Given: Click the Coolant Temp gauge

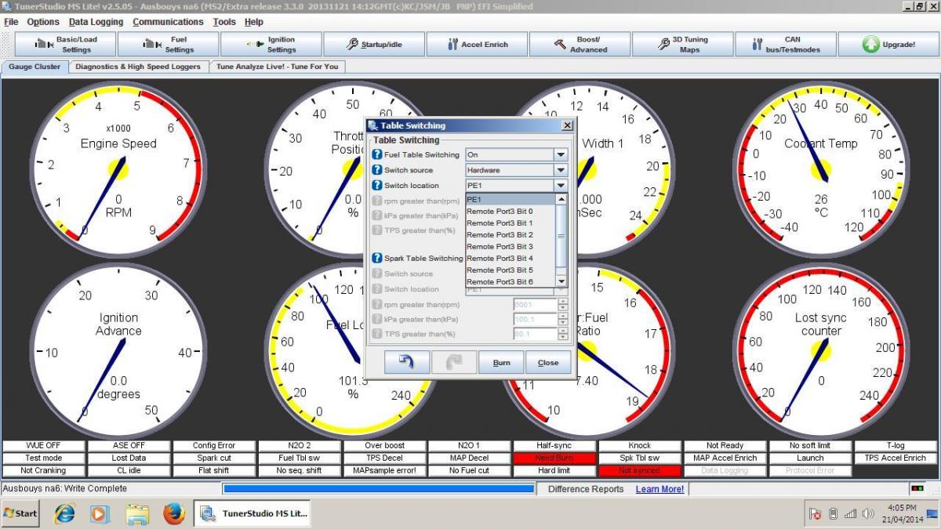Looking at the screenshot, I should pos(821,169).
